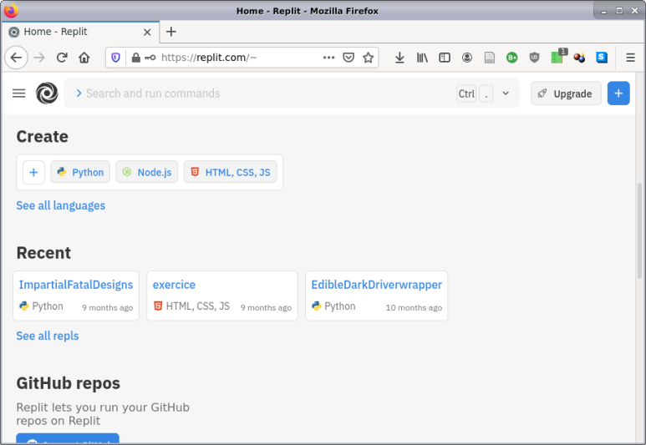This screenshot has width=646, height=445.
Task: Open Replit sidebar hamburger menu
Action: pyautogui.click(x=19, y=94)
